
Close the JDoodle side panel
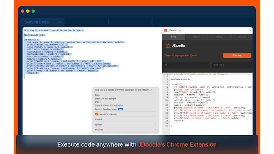tap(250, 30)
